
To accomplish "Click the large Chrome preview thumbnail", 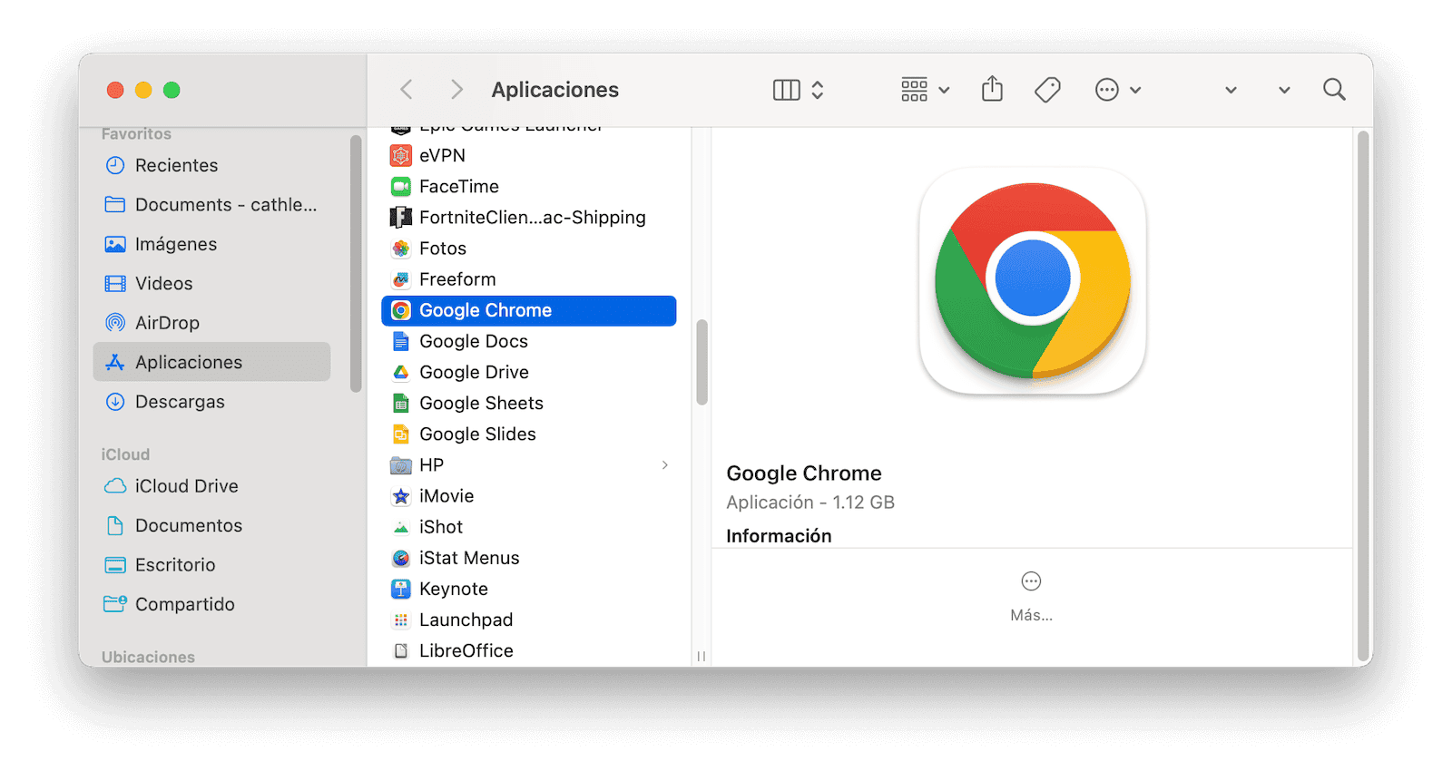I will pos(1033,281).
